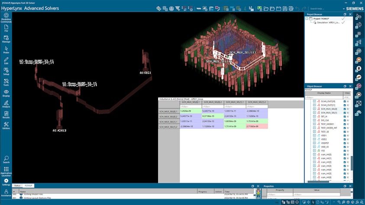The height and width of the screenshot is (205, 365).
Task: Click the F10 stop icon on right toolbar
Action: (359, 95)
